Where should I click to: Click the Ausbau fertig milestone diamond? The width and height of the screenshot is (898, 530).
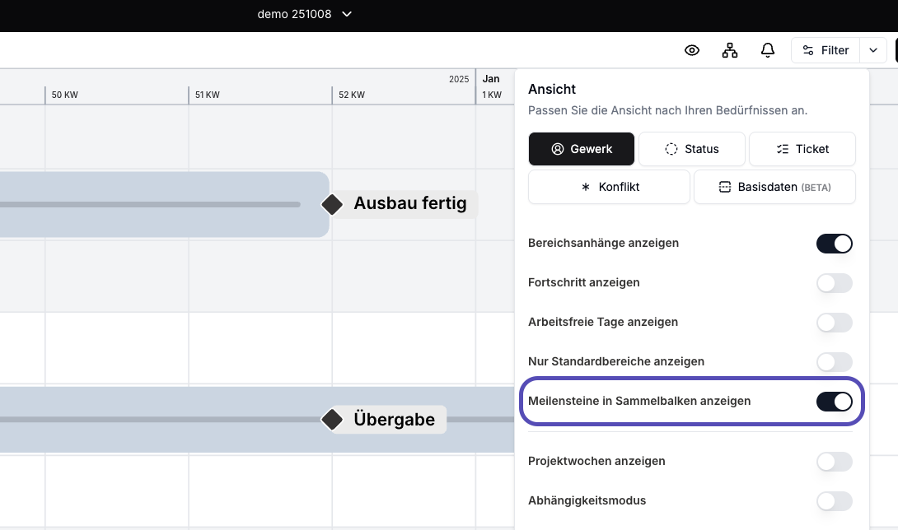click(332, 204)
